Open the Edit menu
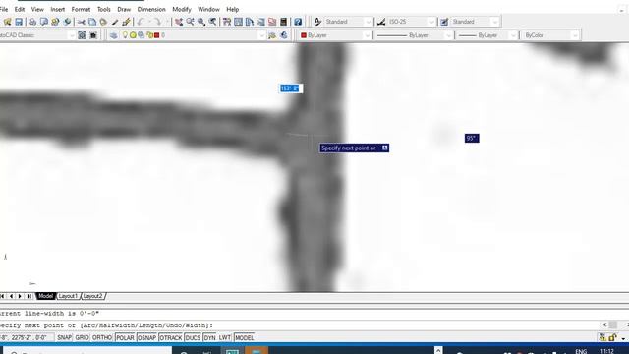Screen dimensions: 629x354 click(x=20, y=9)
